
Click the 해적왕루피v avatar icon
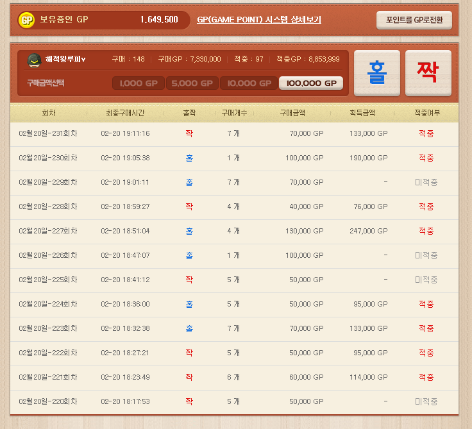[35, 60]
